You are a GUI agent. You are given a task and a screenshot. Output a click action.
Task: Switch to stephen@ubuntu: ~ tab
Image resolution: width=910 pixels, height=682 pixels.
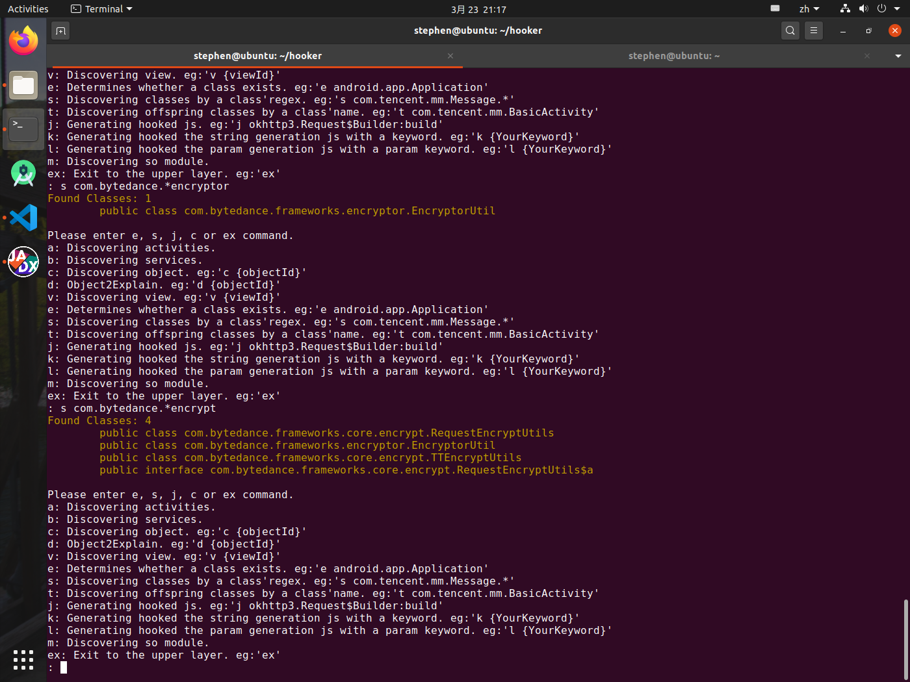coord(674,56)
